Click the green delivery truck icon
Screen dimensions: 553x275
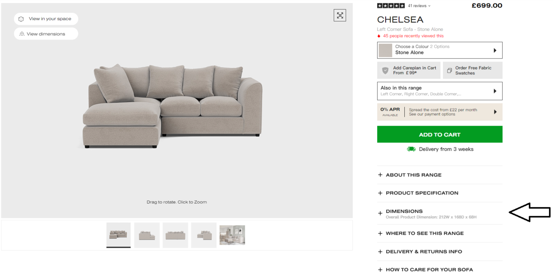[411, 149]
